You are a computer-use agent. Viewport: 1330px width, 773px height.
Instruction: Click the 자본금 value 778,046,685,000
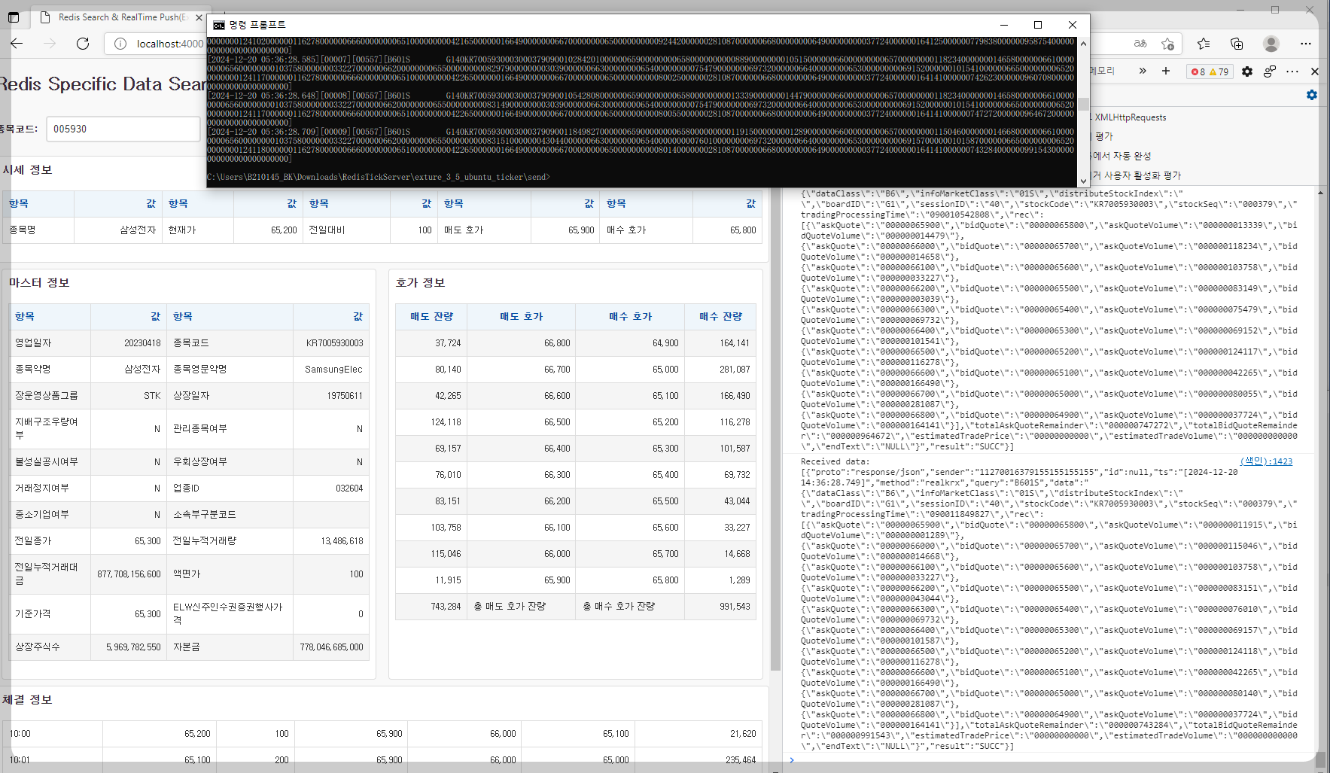(x=331, y=647)
